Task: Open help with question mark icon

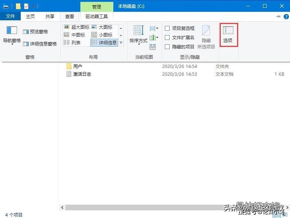Action: (286, 17)
